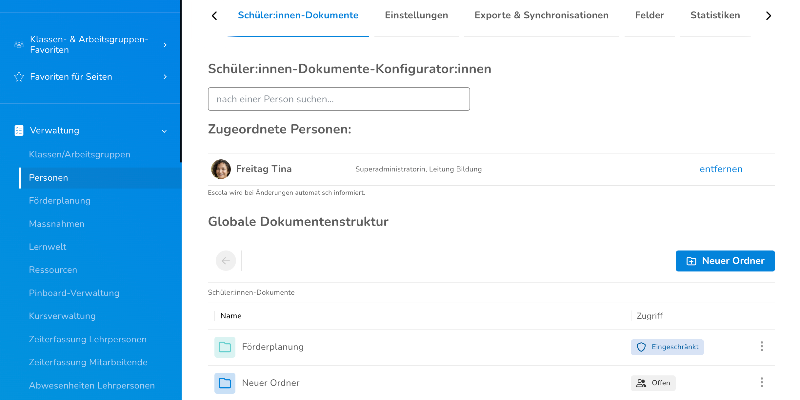Click entfernen link next to Freitag Tina
The image size is (800, 400).
click(x=721, y=169)
